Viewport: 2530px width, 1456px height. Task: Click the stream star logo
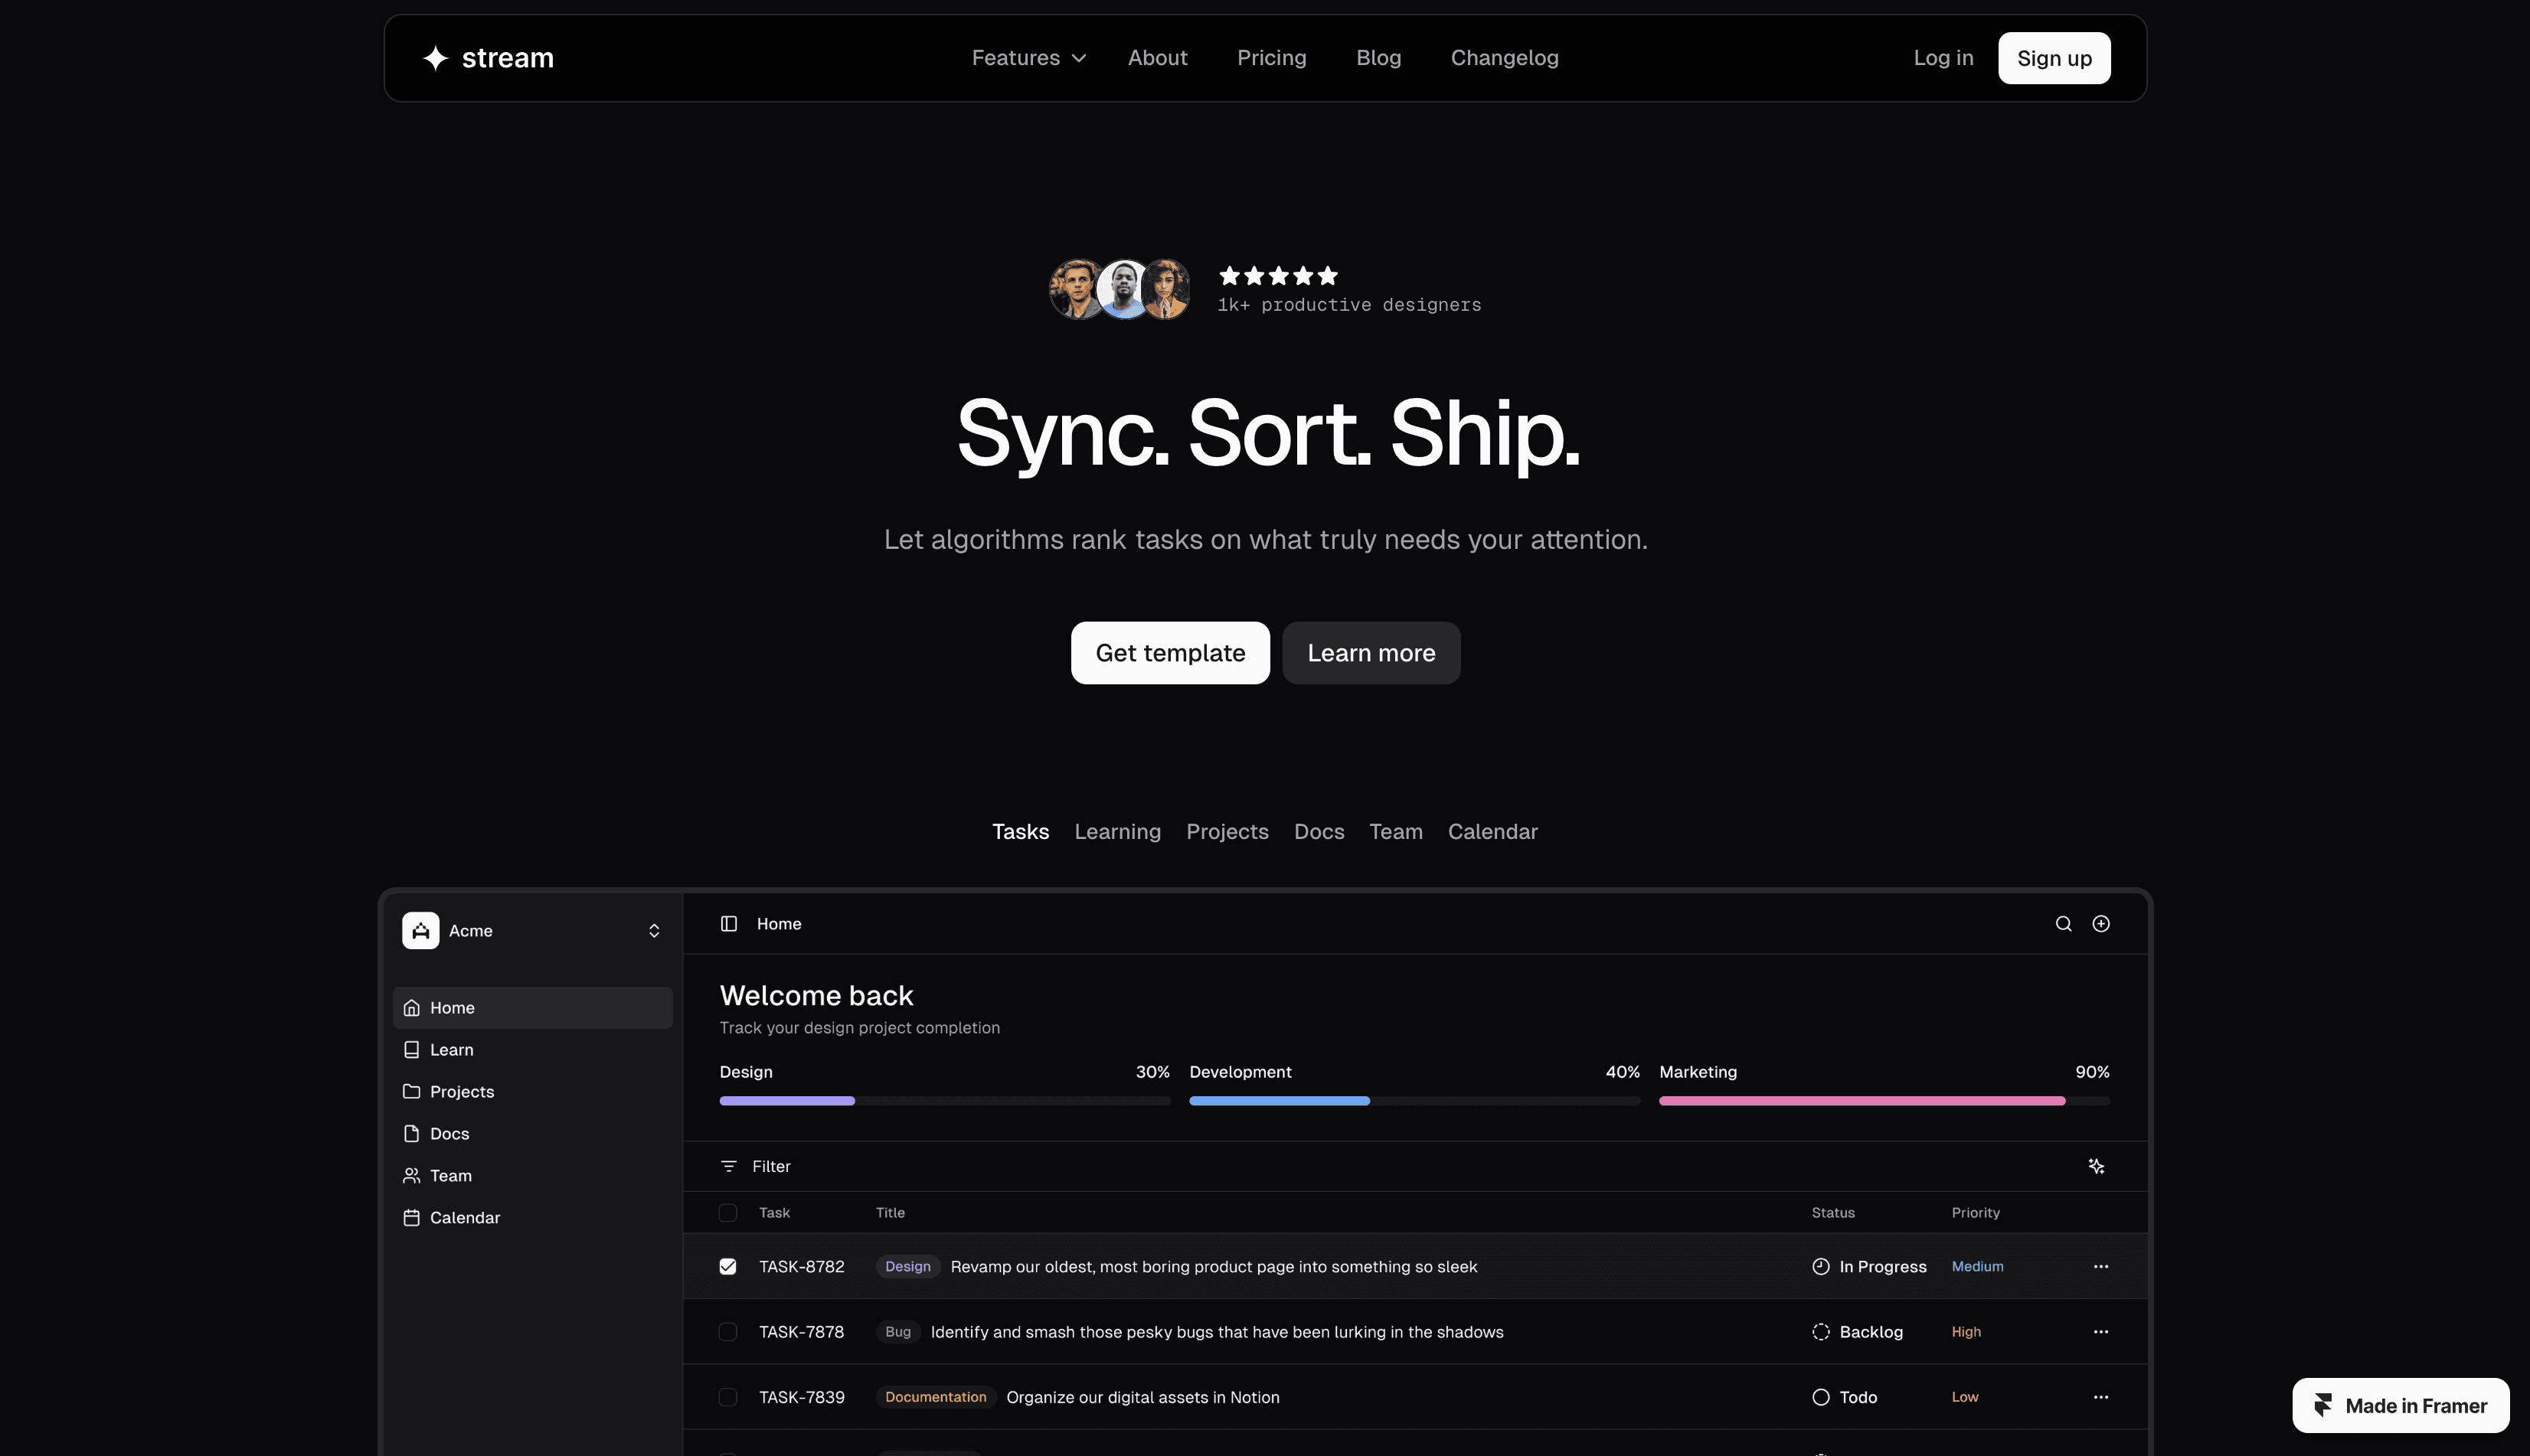435,58
